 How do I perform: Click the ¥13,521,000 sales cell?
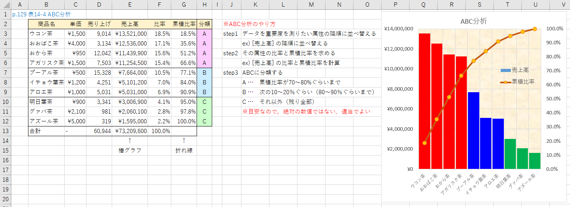click(130, 34)
